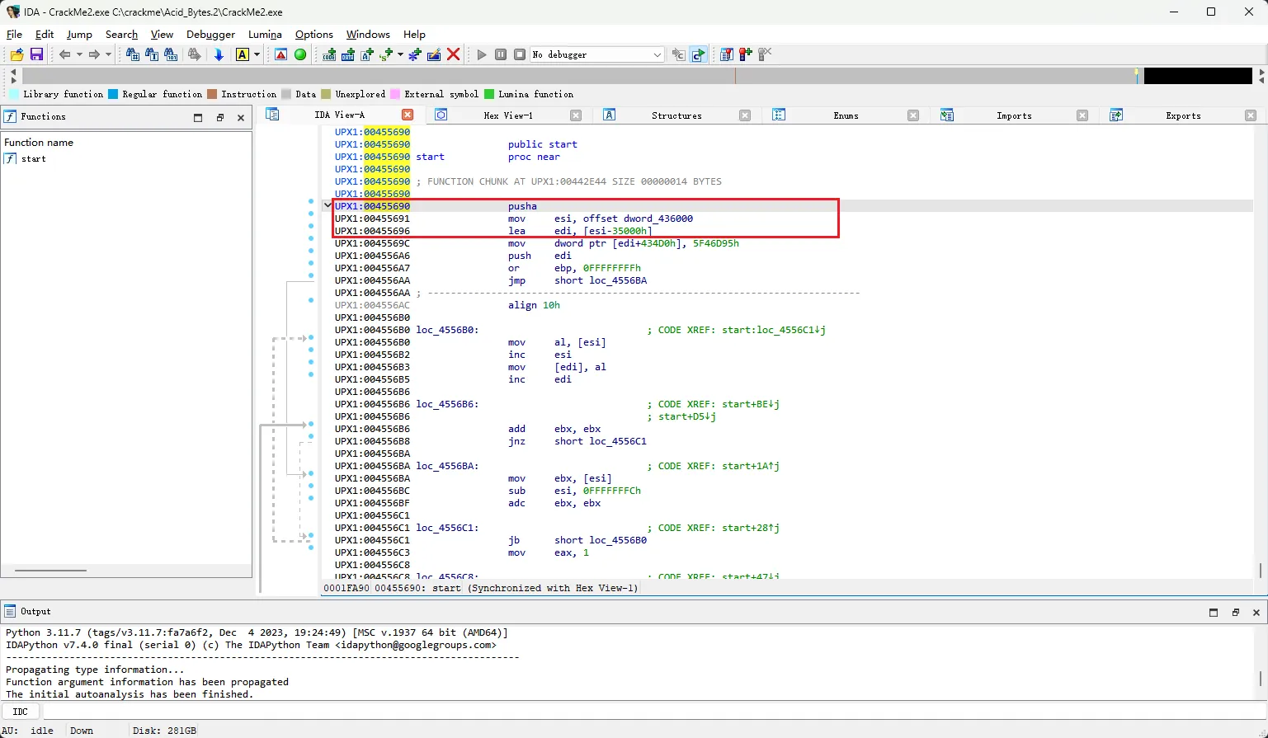Open the Lumina menu

[265, 35]
